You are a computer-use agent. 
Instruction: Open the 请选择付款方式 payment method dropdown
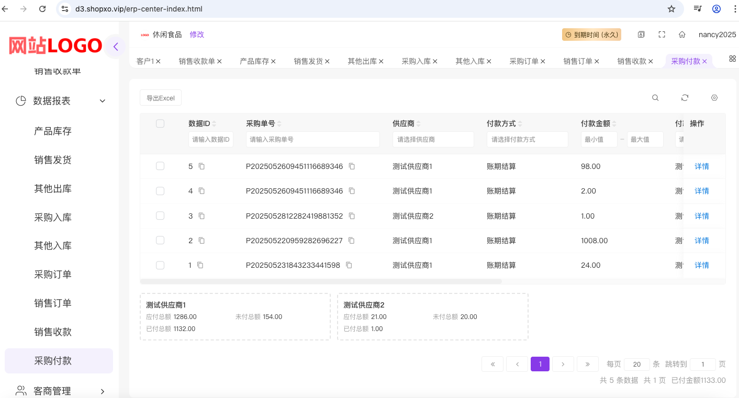(x=527, y=140)
